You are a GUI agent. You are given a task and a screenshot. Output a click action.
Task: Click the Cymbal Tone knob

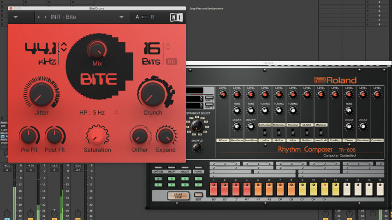349,110
